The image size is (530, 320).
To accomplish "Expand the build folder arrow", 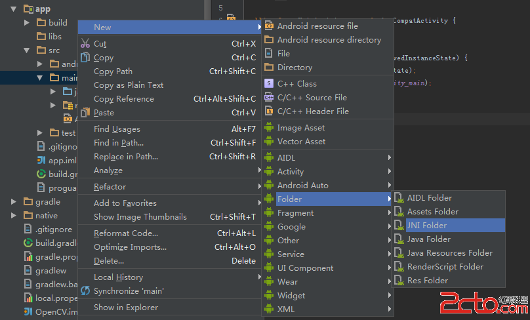I will tap(27, 22).
